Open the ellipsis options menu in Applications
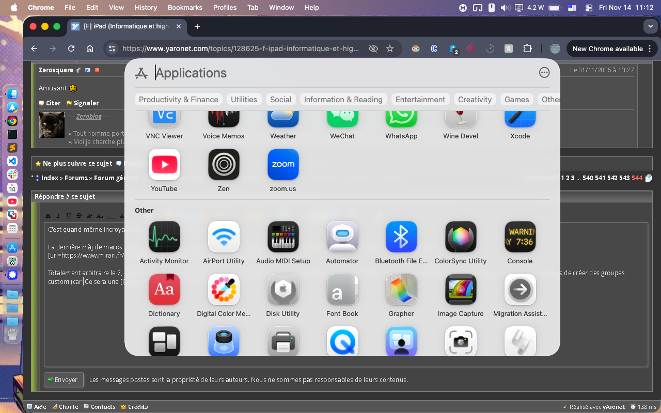Image resolution: width=661 pixels, height=413 pixels. tap(544, 73)
